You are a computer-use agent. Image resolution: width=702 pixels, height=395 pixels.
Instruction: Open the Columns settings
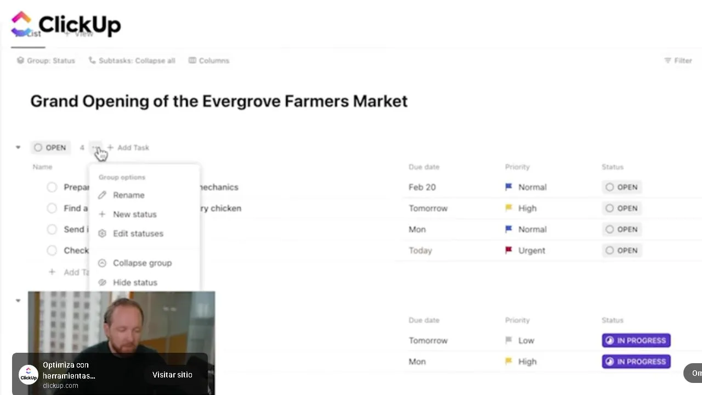click(208, 60)
